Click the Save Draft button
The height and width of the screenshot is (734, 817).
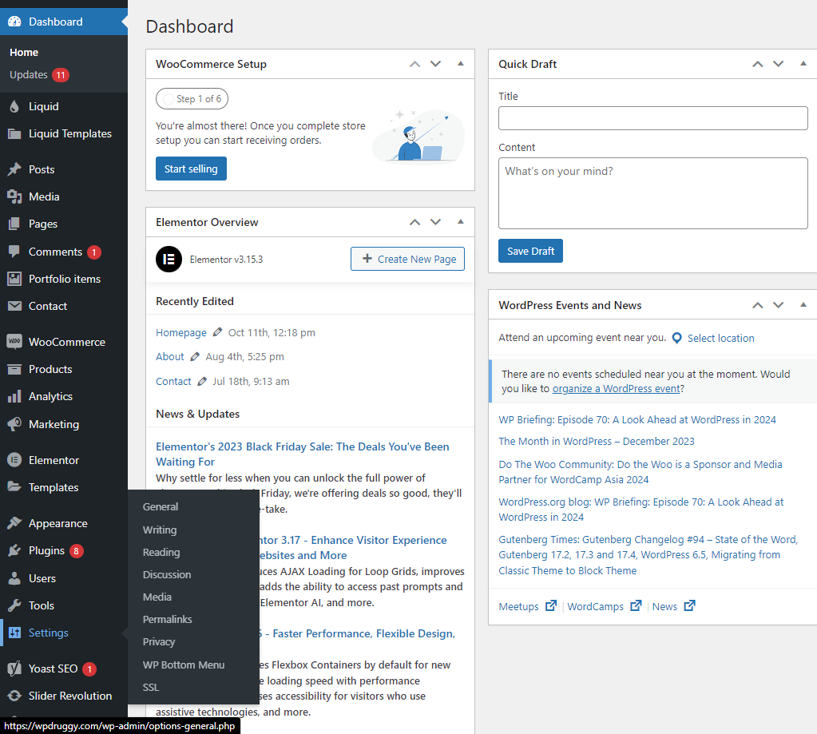[530, 251]
